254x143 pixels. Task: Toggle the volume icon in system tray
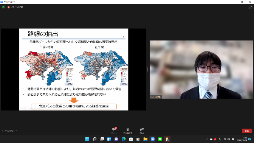[x=229, y=139]
